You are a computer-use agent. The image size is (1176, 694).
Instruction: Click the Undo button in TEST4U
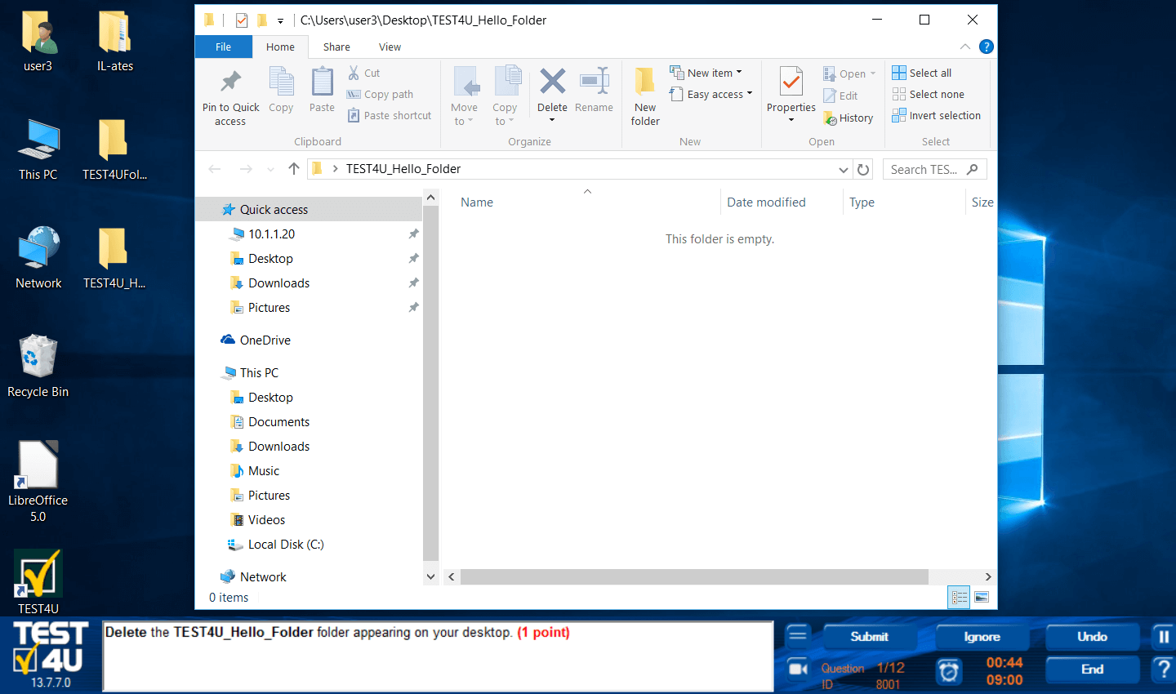tap(1091, 637)
